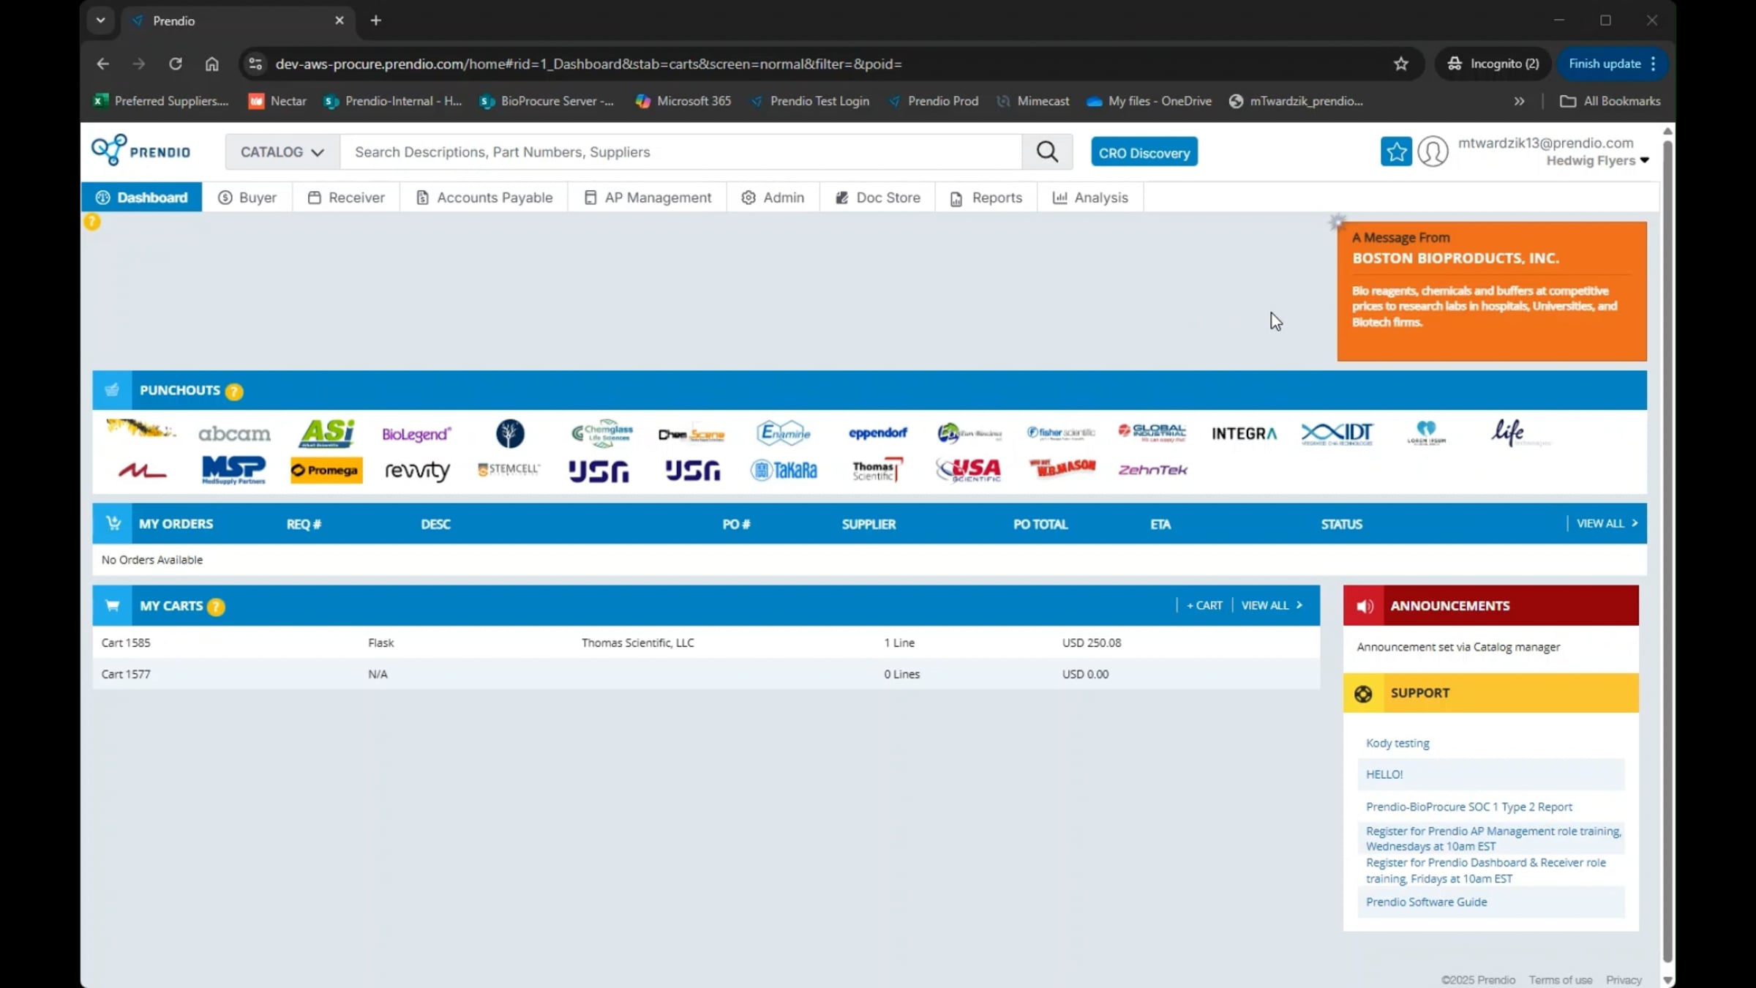Expand the CATALOG search dropdown

coord(282,152)
